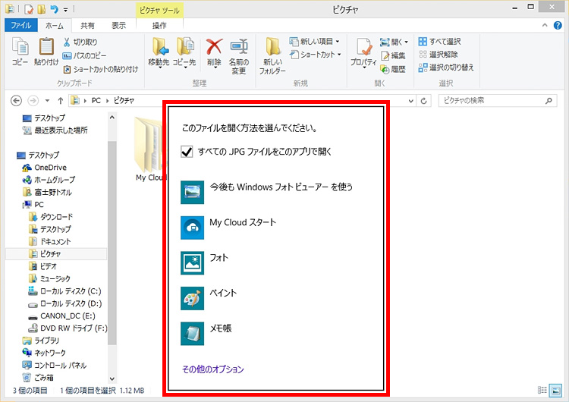Screen dimensions: 569x402
Task: Pick ペイント app icon
Action: [x=193, y=298]
